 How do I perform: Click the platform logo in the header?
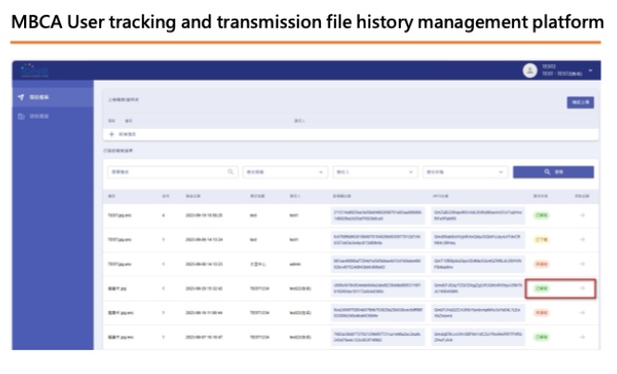tap(34, 71)
